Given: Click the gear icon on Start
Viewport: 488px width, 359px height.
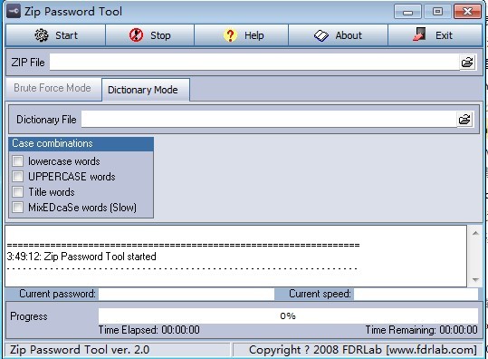Looking at the screenshot, I should (x=42, y=35).
